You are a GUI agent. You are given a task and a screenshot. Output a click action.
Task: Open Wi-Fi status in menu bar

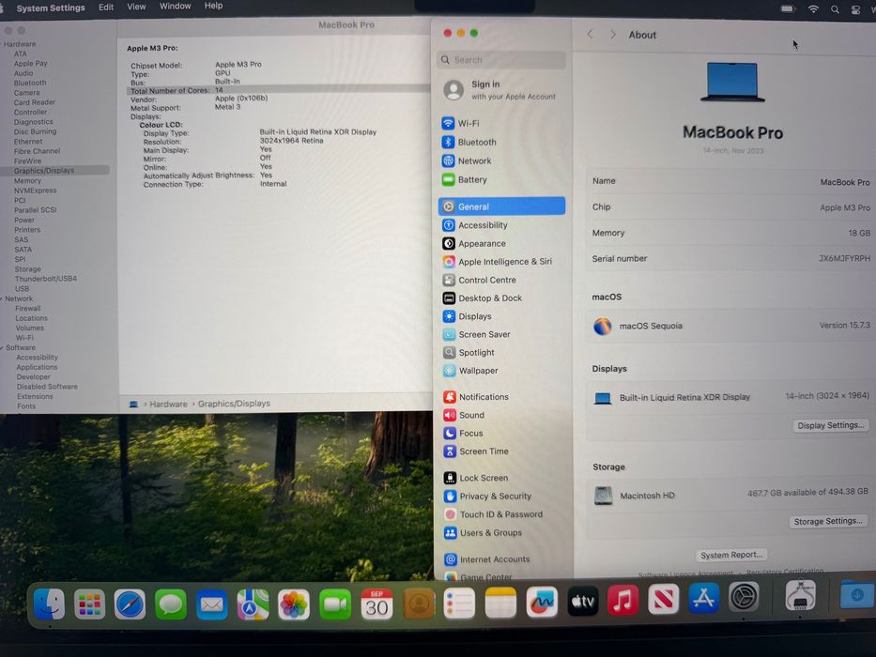coord(813,9)
